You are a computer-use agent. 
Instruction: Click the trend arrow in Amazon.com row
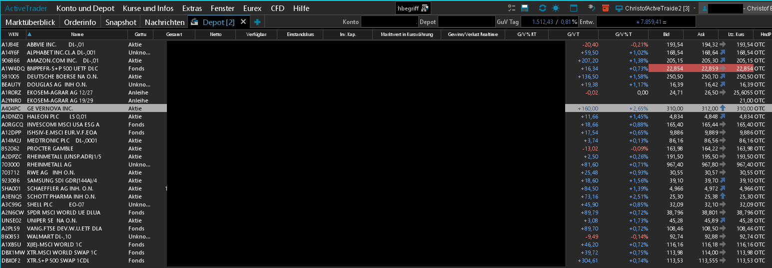(x=723, y=60)
